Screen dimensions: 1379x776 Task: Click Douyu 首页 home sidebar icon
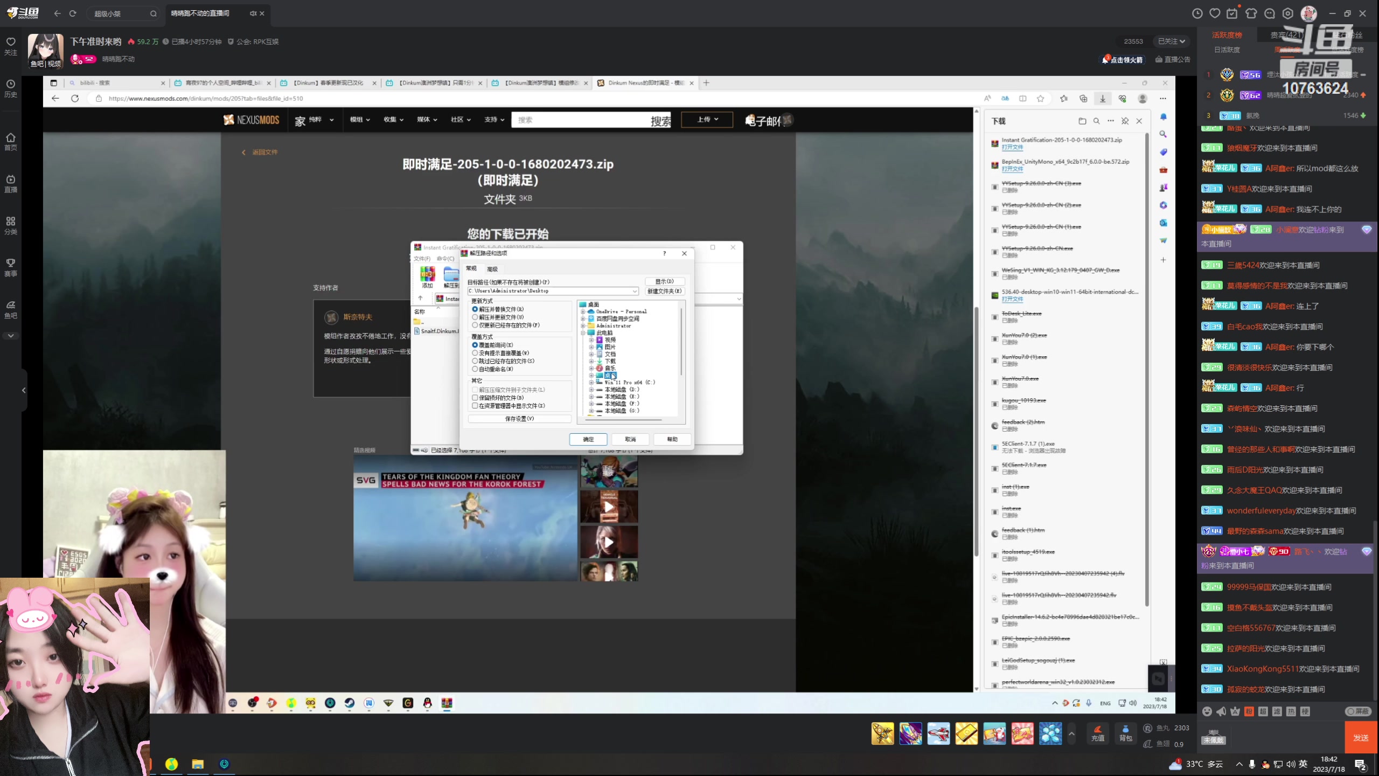pos(11,142)
